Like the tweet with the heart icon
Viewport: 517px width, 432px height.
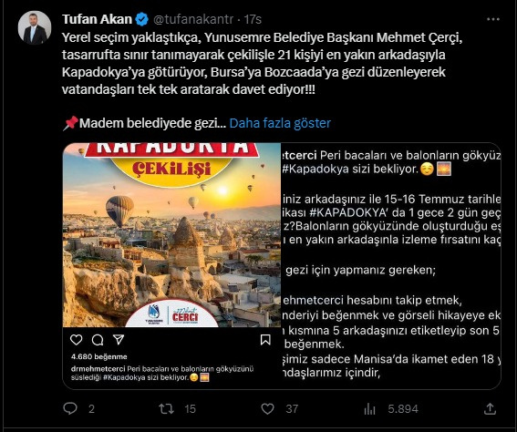pos(267,409)
